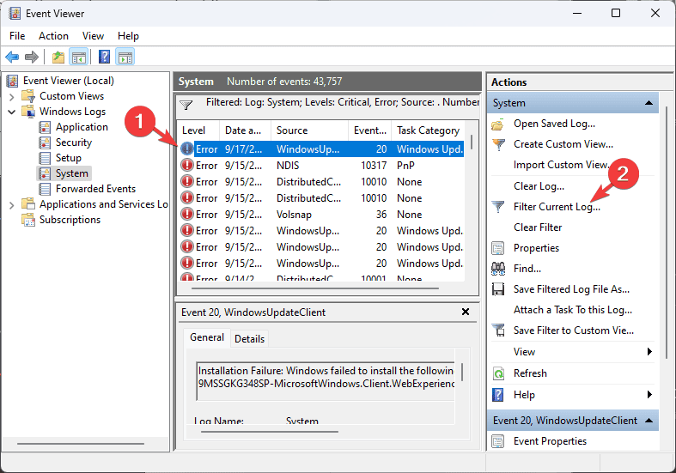Screen dimensions: 676x473
Task: Click the Up One Level folder icon
Action: click(x=58, y=57)
